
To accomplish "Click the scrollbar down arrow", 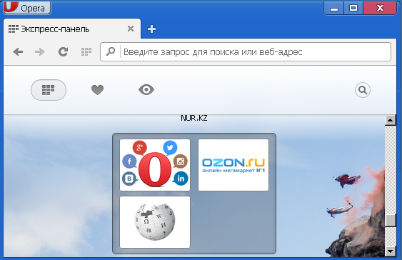I will pyautogui.click(x=390, y=251).
